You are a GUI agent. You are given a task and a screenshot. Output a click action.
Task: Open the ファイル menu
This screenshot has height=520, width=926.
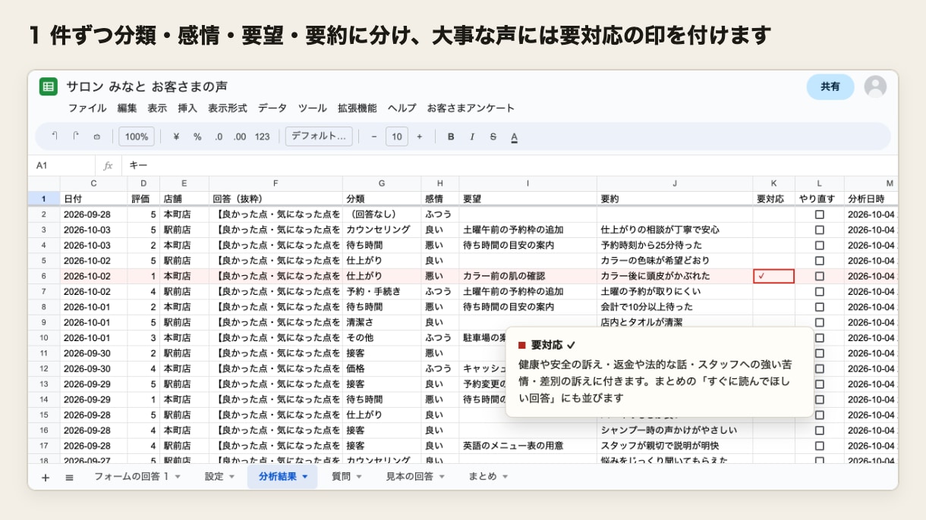(87, 108)
